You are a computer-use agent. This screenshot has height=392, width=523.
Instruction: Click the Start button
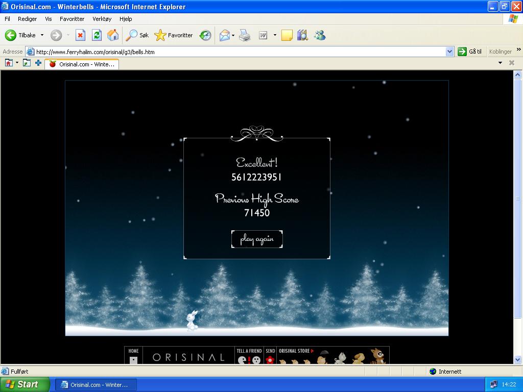click(25, 384)
